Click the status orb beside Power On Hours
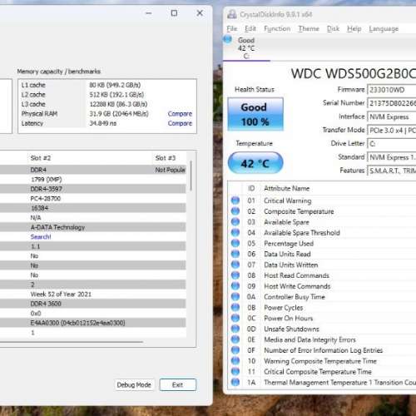Image resolution: width=416 pixels, height=416 pixels. pyautogui.click(x=235, y=318)
